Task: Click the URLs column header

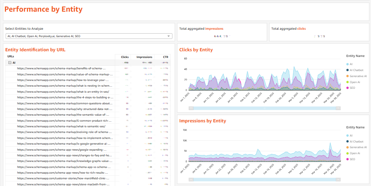Action: [11, 56]
